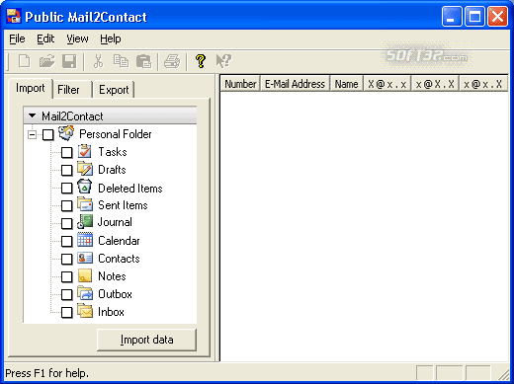Image resolution: width=514 pixels, height=384 pixels.
Task: Click the context help arrow icon
Action: coord(223,61)
